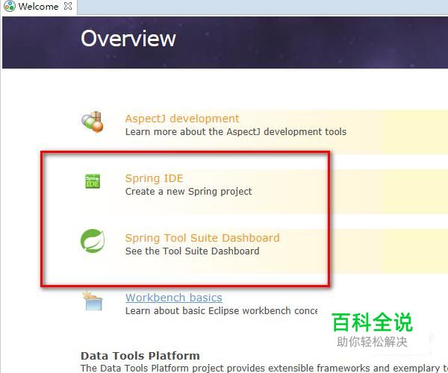
Task: Open the AspectJ development link
Action: 182,119
